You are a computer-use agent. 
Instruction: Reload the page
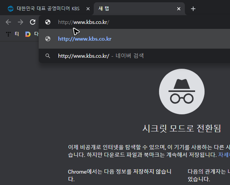[x=33, y=22]
